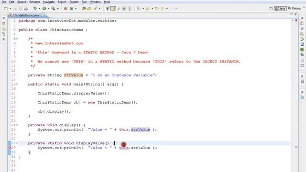Screen dimensions: 306x172
Task: Run the program with green play icon
Action: point(44,9)
